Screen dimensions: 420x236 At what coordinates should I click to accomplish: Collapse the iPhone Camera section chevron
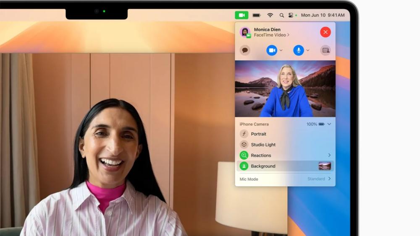pyautogui.click(x=329, y=124)
